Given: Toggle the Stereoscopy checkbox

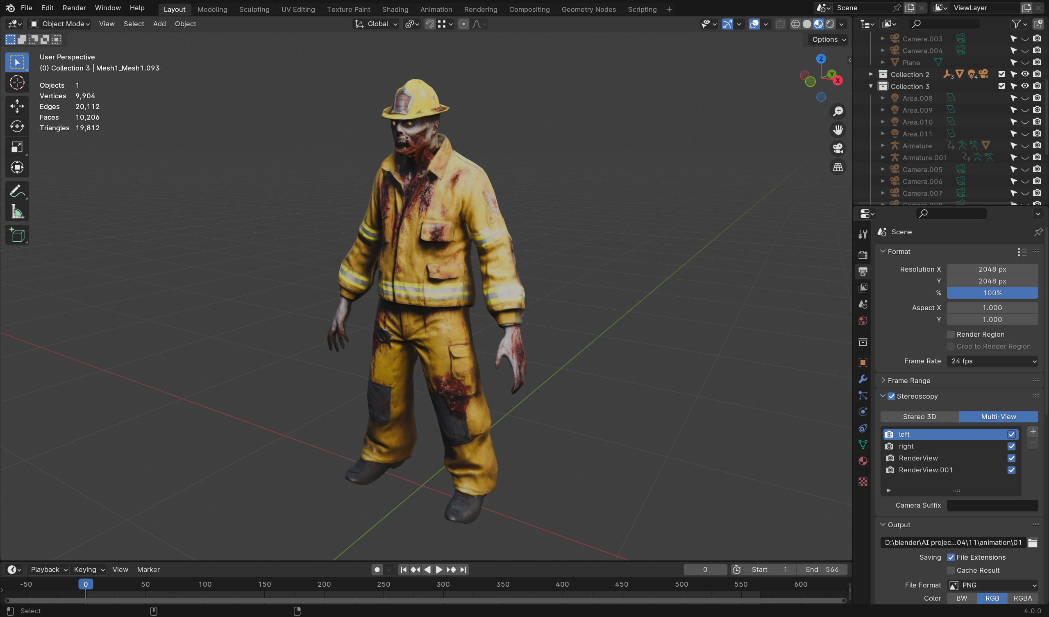Looking at the screenshot, I should coord(891,396).
